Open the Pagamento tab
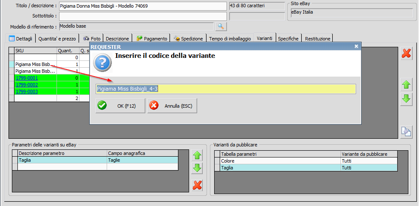419x206 pixels. tap(152, 39)
